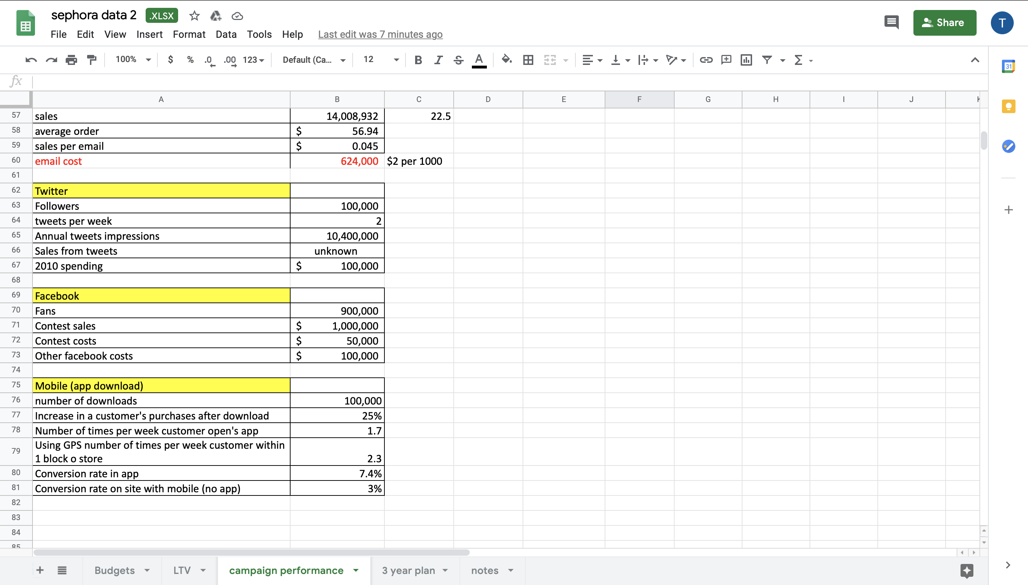This screenshot has width=1028, height=585.
Task: Create a filter using toolbar icon
Action: point(767,60)
